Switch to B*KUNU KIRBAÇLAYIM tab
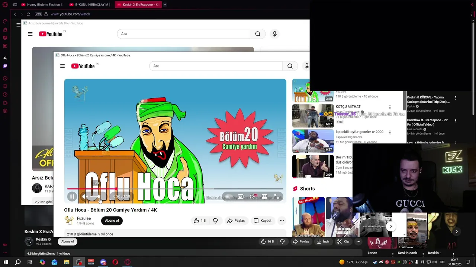The width and height of the screenshot is (476, 267). (89, 5)
